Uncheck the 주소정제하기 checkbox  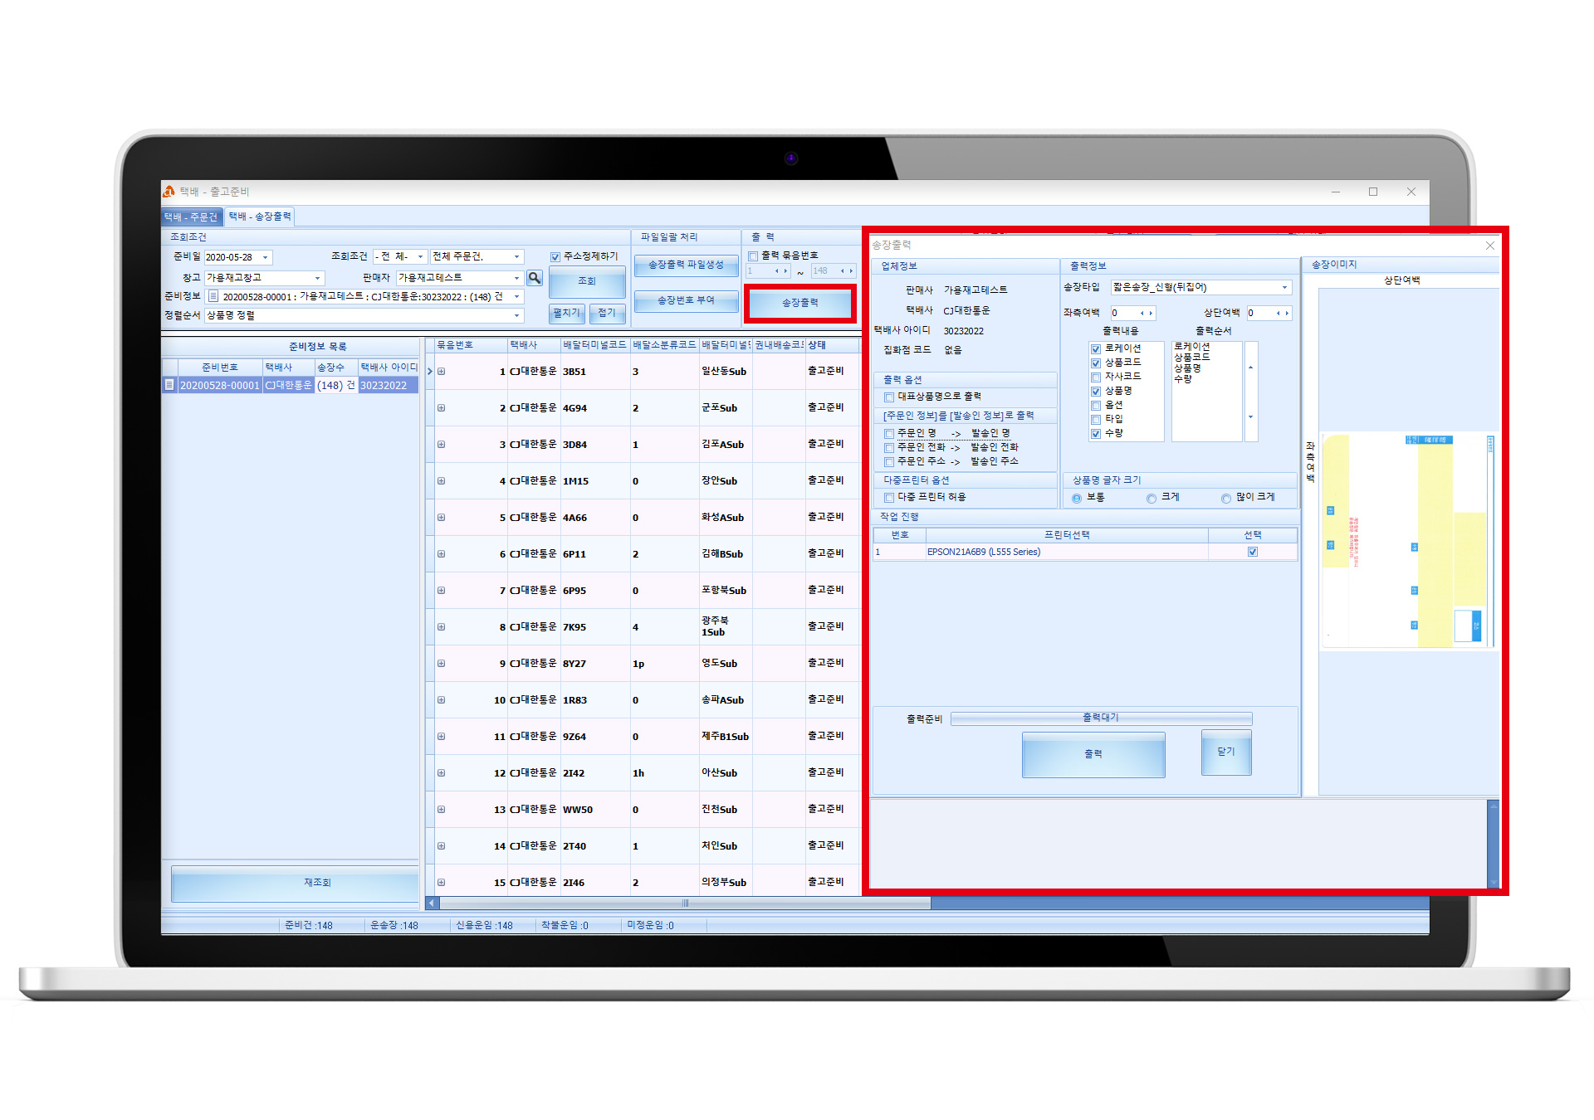point(555,257)
